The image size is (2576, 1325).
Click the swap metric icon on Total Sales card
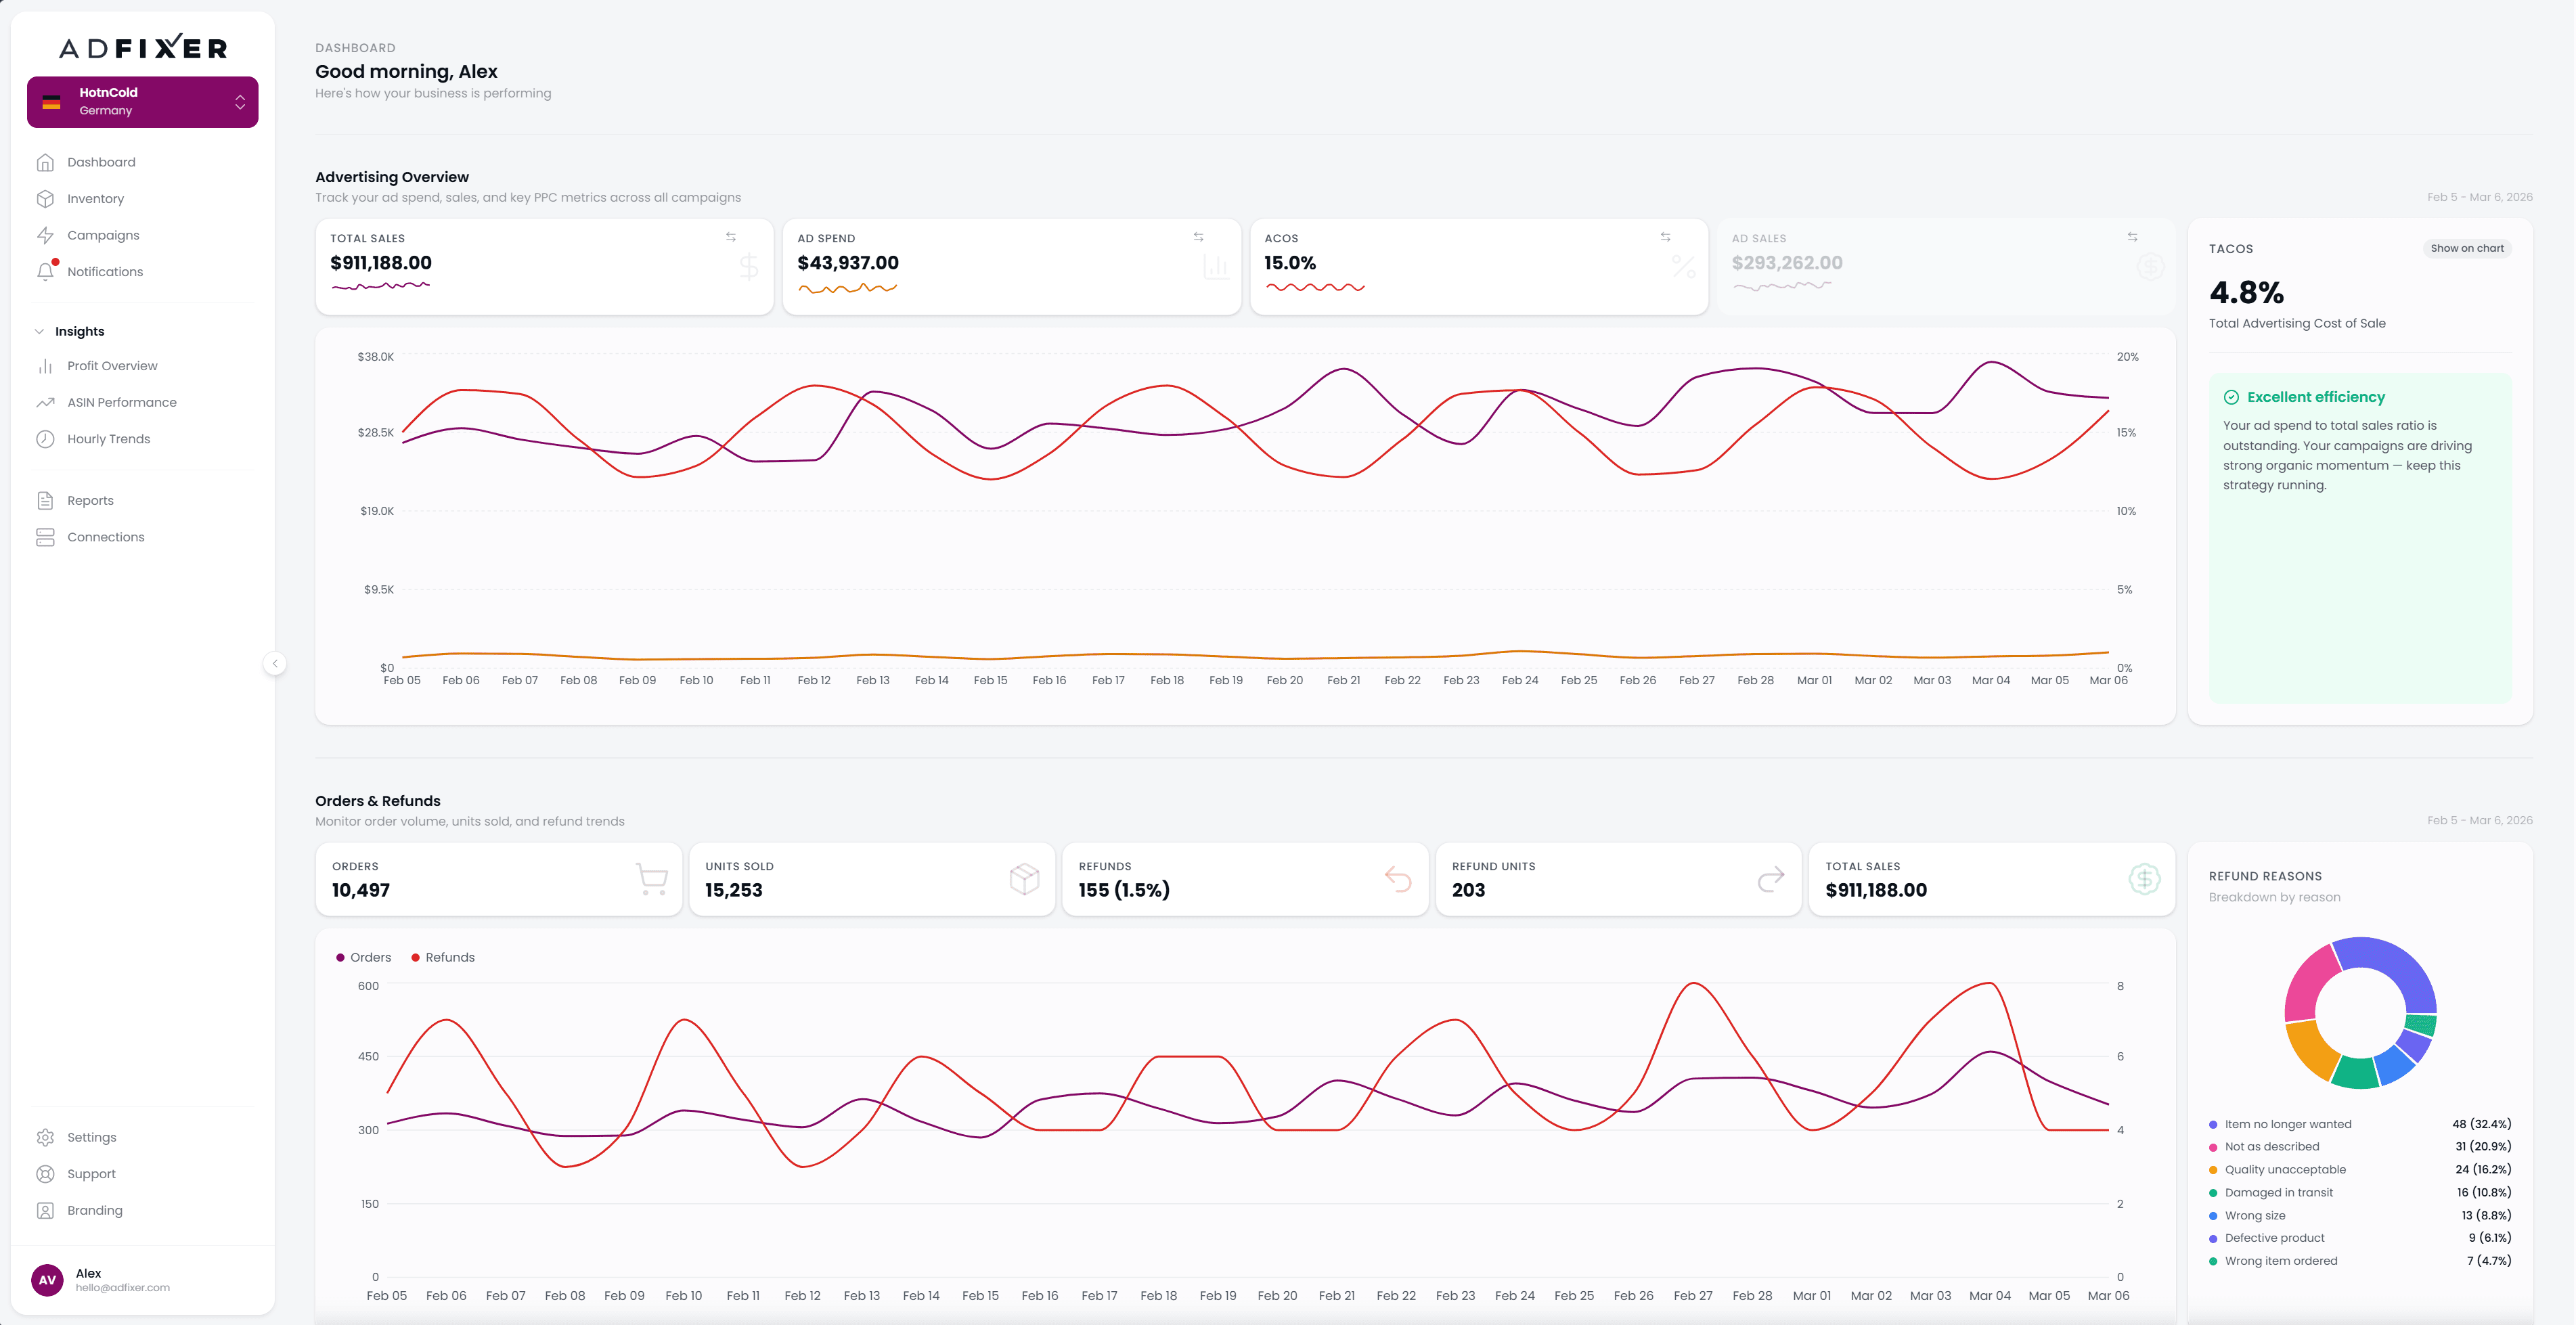click(731, 237)
